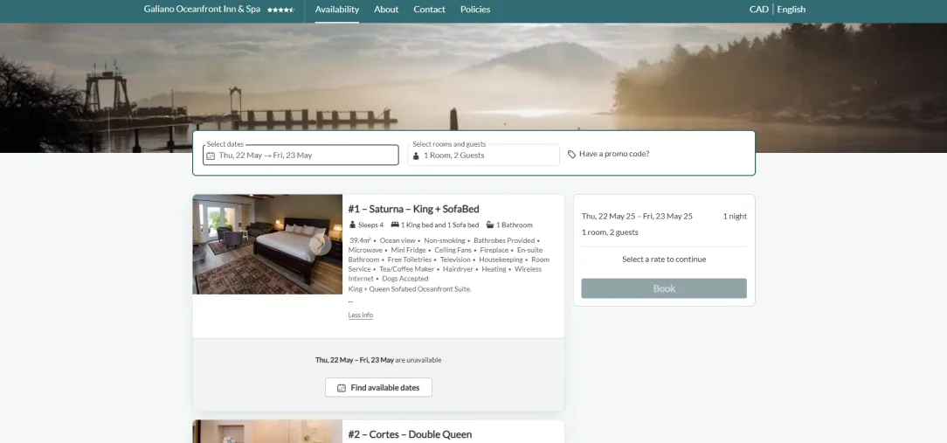
Task: Click the 'Select a rate to continue' text
Action: [x=664, y=260]
